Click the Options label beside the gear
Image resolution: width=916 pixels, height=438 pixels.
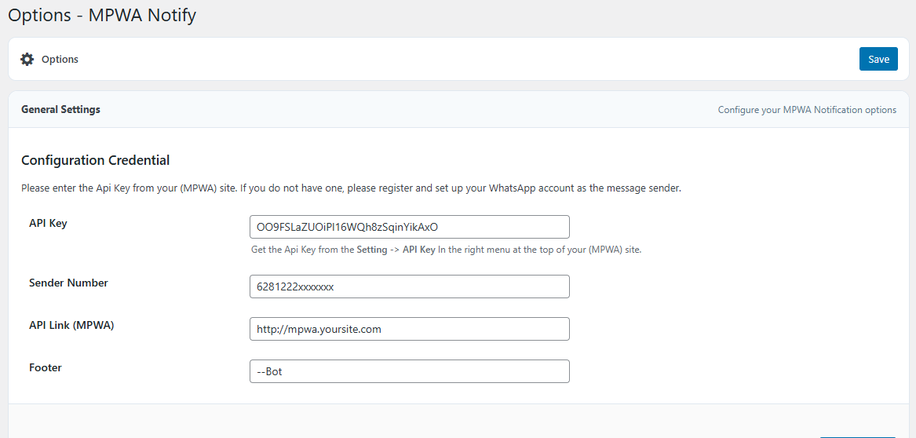(60, 60)
